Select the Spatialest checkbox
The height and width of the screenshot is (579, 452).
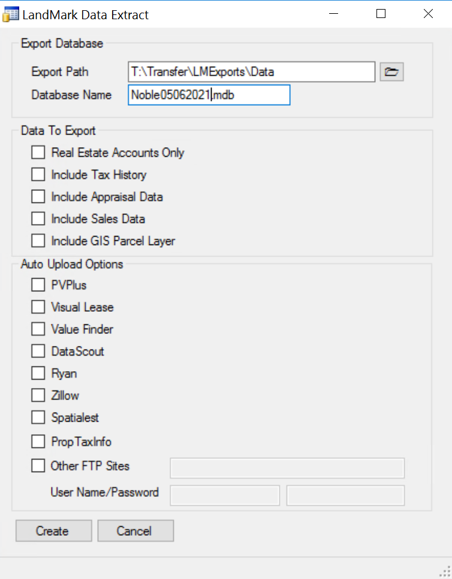pyautogui.click(x=38, y=417)
